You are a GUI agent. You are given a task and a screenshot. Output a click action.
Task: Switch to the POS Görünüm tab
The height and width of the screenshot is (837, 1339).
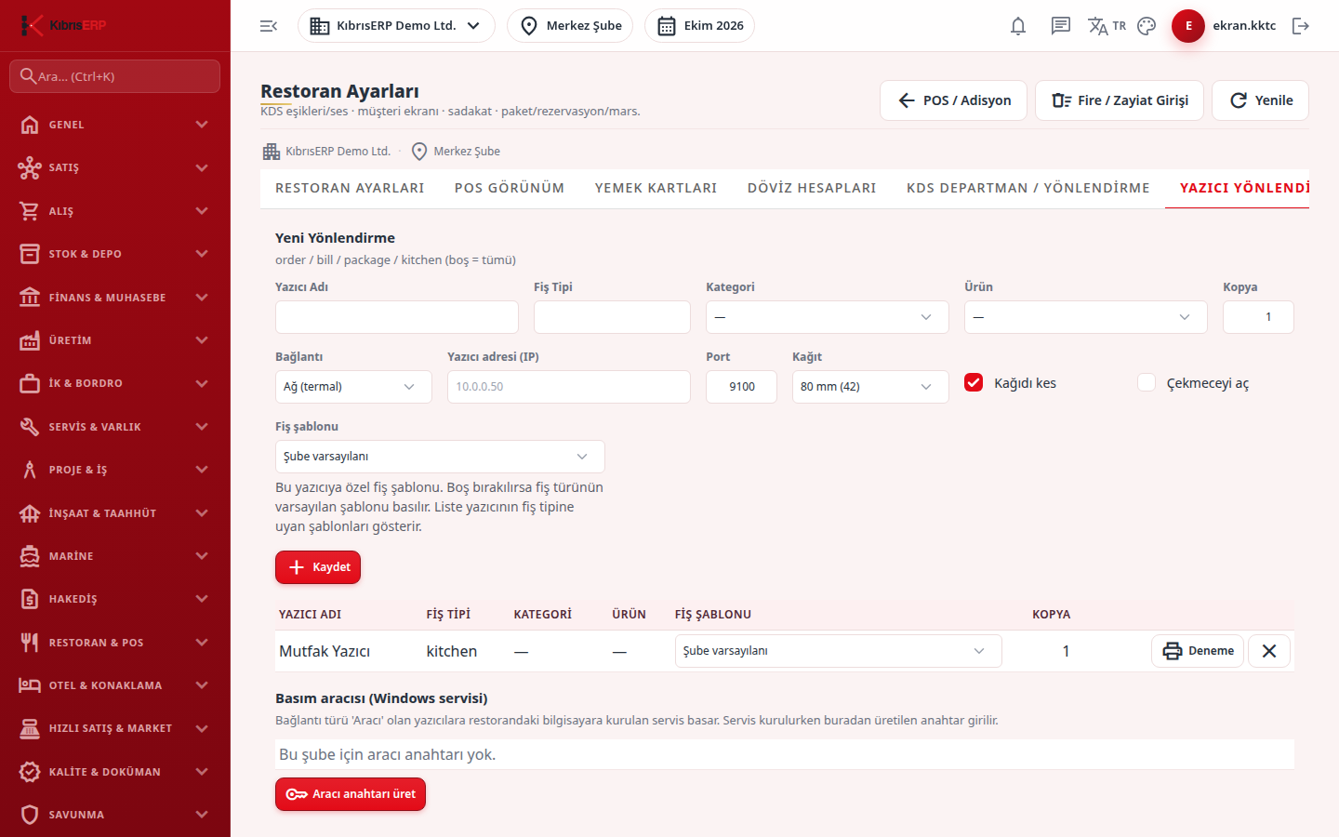[510, 188]
